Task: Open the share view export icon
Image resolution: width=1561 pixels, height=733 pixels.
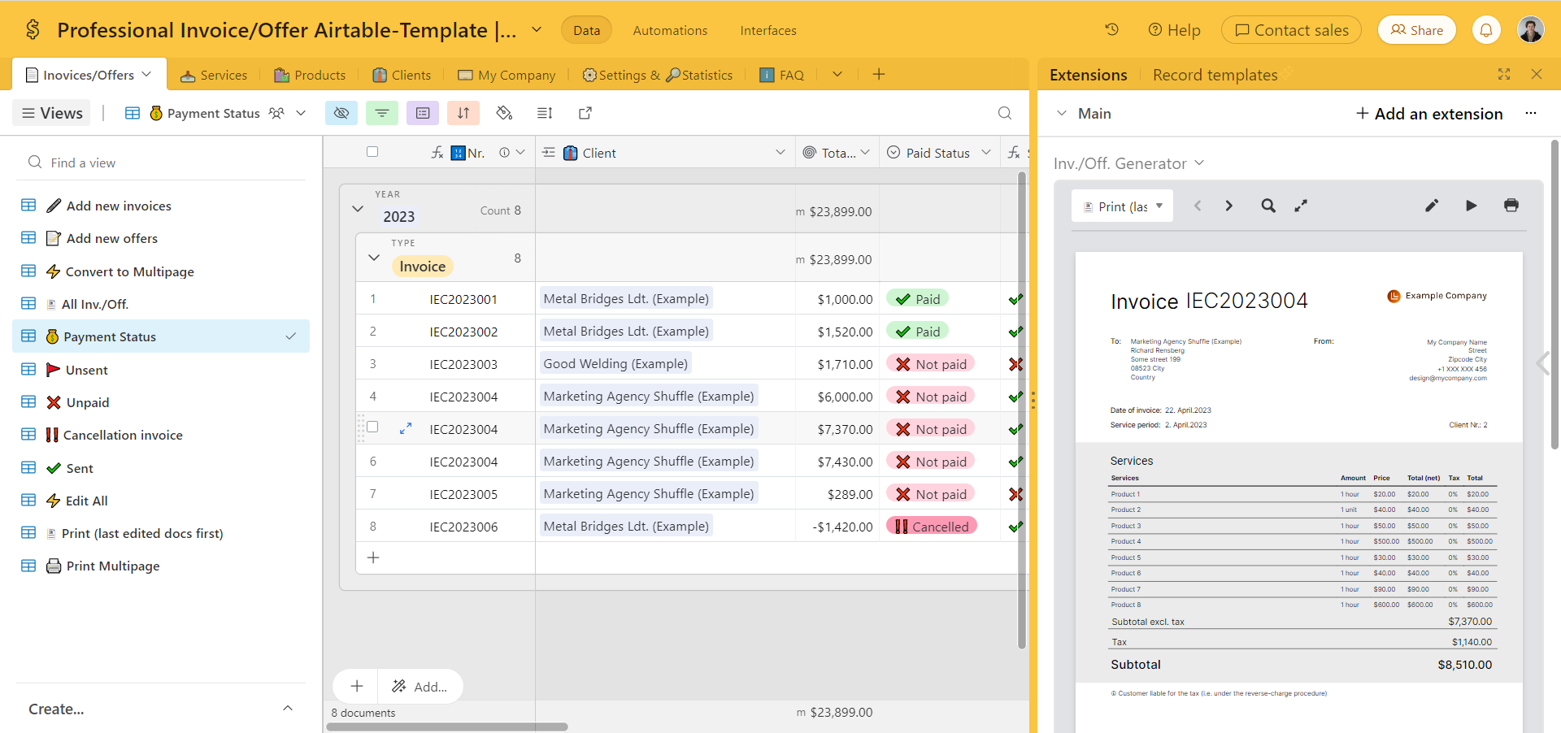Action: coord(585,113)
